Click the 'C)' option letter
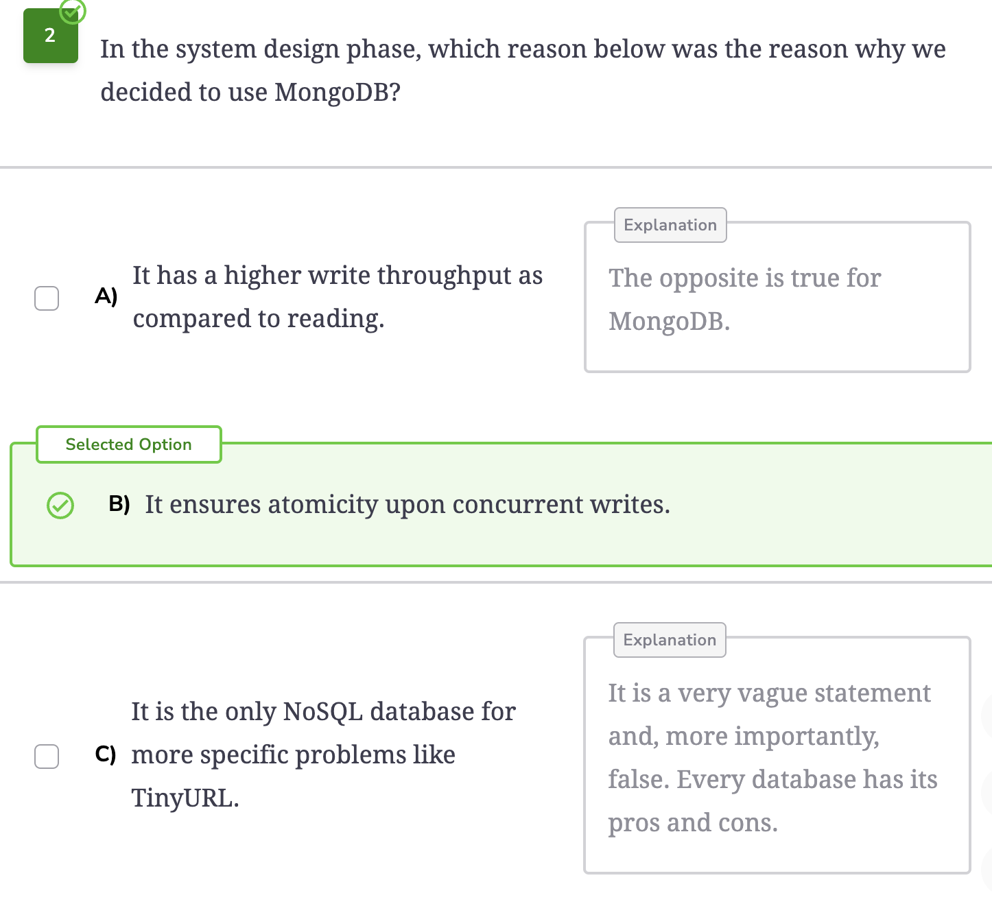The image size is (992, 904). pyautogui.click(x=106, y=754)
